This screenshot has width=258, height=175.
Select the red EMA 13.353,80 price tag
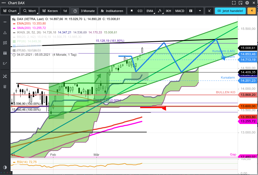[x=248, y=117]
